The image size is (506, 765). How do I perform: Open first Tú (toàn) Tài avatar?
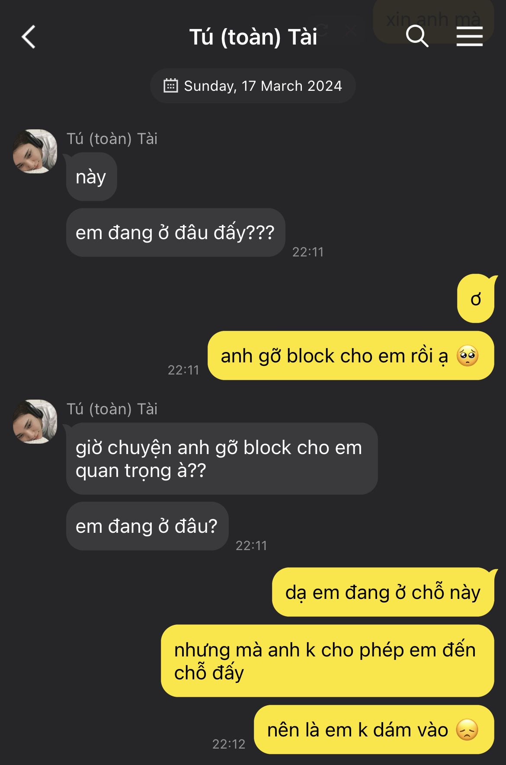pos(35,151)
